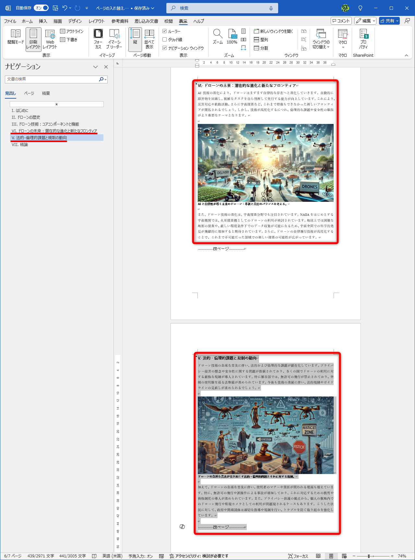Viewport: 415px width, 560px height.
Task: Open the ウィンドウの切り替え dropdown
Action: pos(321,39)
